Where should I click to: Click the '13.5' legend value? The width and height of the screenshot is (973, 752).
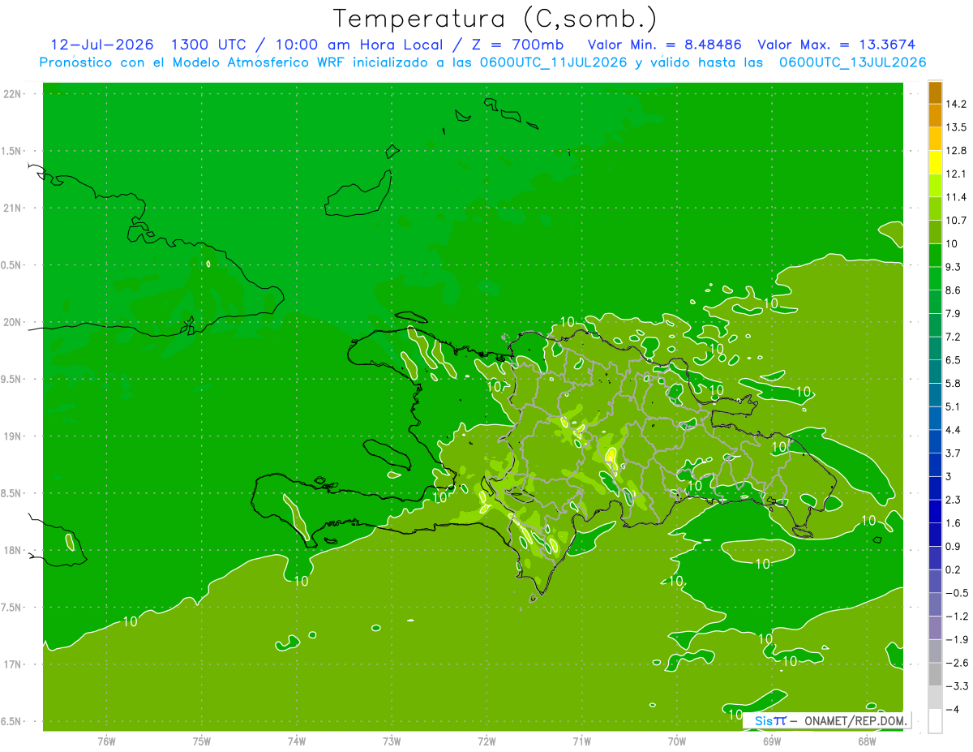coord(956,127)
